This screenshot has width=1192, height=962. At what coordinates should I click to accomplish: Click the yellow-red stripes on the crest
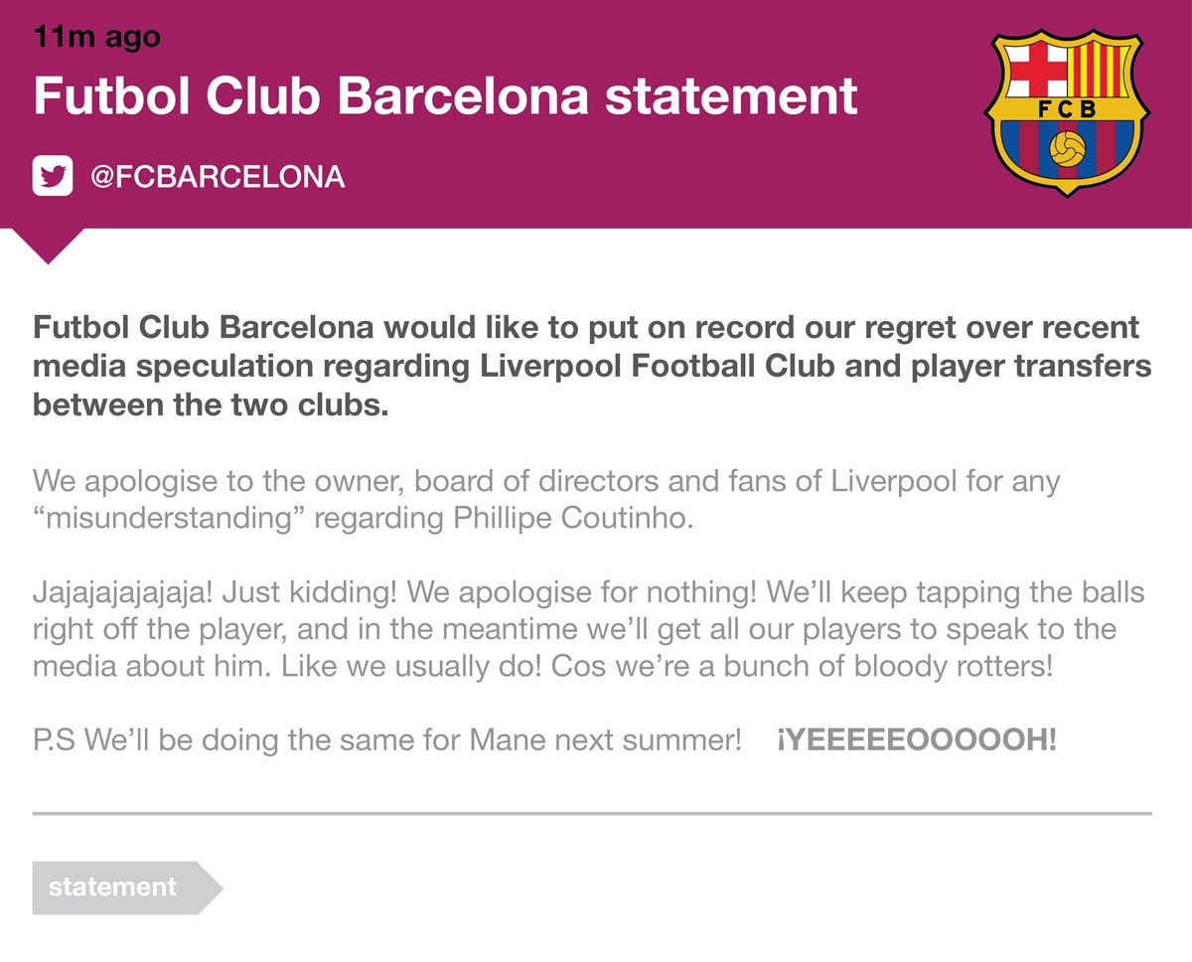click(1100, 68)
